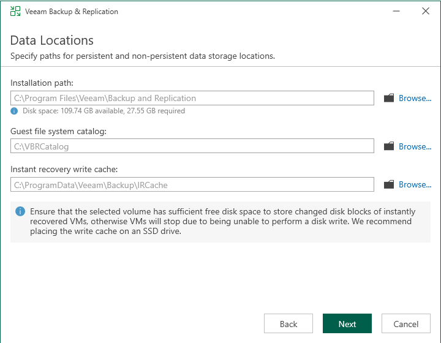Cancel the Veeam installation wizard

tap(406, 324)
